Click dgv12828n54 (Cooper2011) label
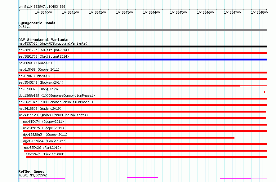This screenshot has height=182, width=276. point(45,135)
